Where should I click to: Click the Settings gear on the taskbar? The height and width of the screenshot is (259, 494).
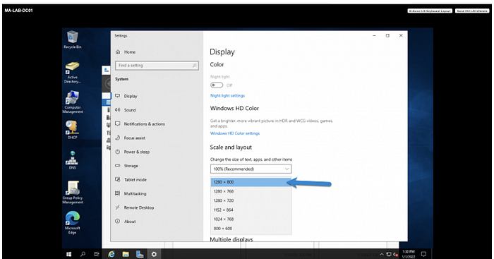(154, 254)
